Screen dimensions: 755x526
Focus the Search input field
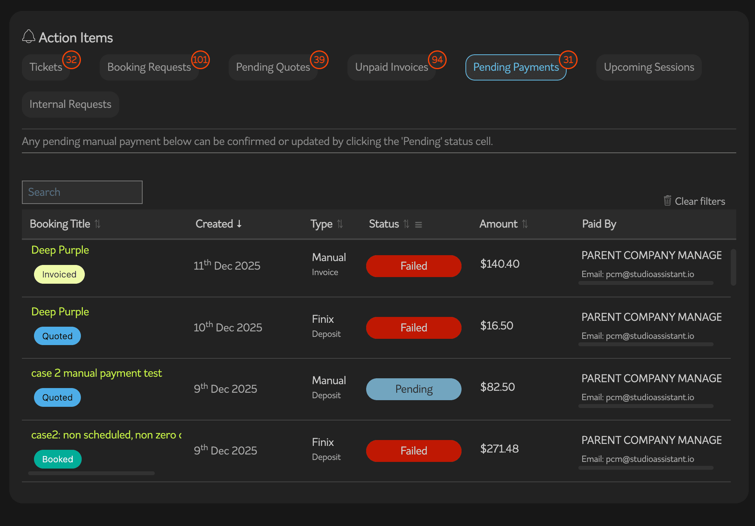click(82, 192)
